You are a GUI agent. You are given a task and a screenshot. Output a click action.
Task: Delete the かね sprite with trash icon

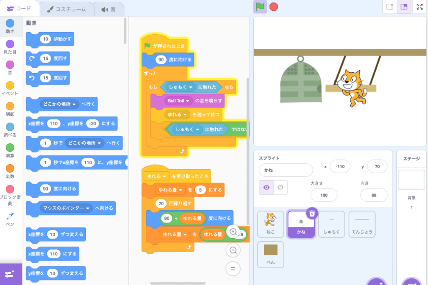pos(312,214)
